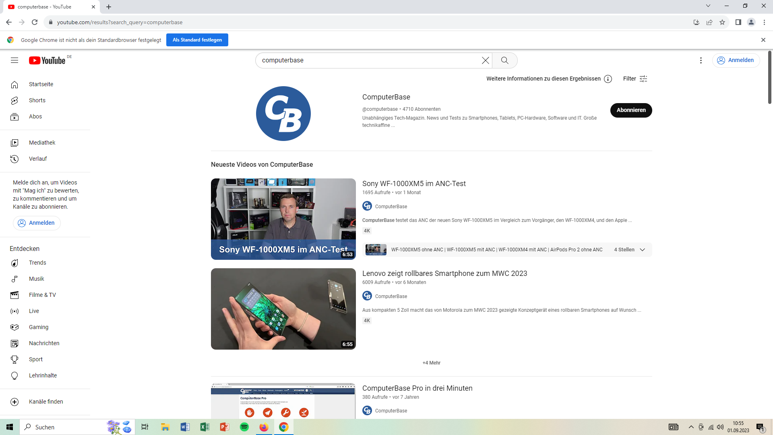This screenshot has height=435, width=773.
Task: Open Spotify from the taskbar
Action: tap(244, 427)
